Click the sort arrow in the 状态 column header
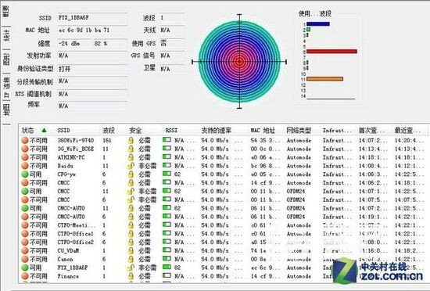 [44, 130]
